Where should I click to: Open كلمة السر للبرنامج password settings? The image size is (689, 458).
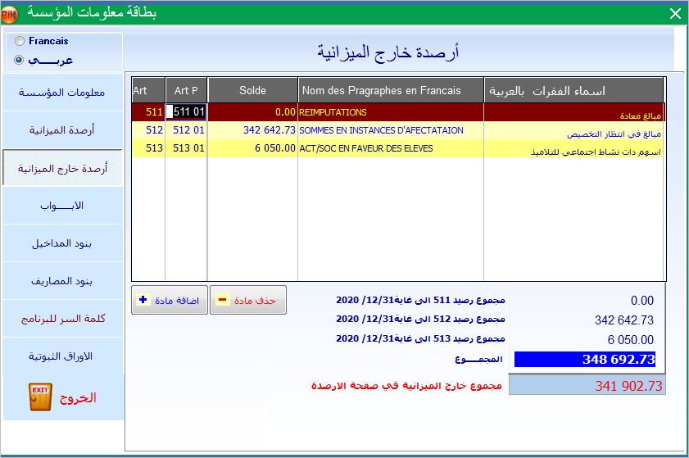62,319
